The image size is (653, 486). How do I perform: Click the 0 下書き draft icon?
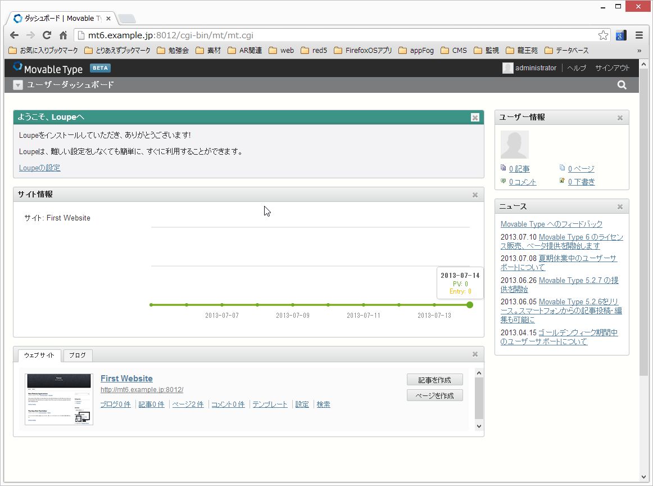pyautogui.click(x=562, y=181)
